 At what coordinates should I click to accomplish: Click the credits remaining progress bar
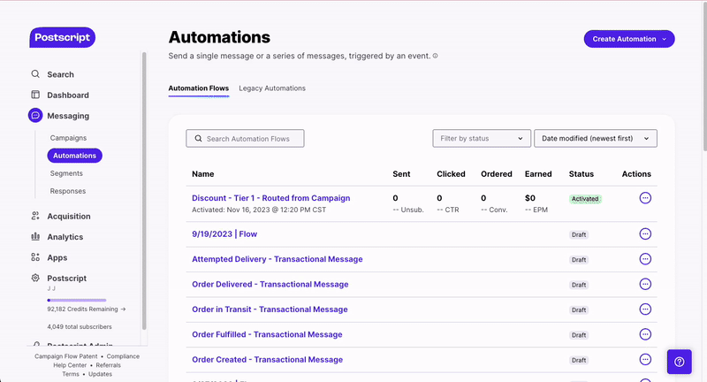(77, 300)
